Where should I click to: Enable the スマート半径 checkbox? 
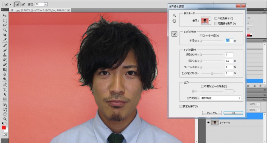pos(201,36)
